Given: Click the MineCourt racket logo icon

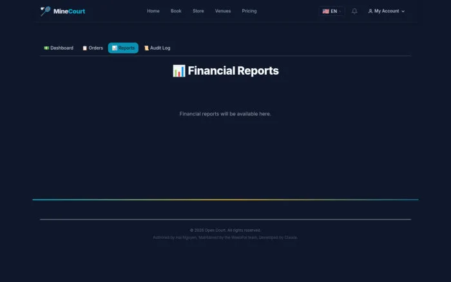Looking at the screenshot, I should (x=46, y=11).
